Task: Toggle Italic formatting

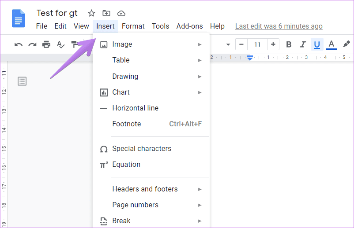Action: click(303, 44)
